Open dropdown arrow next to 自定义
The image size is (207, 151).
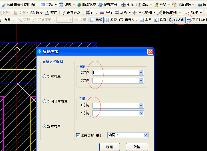coord(137,20)
